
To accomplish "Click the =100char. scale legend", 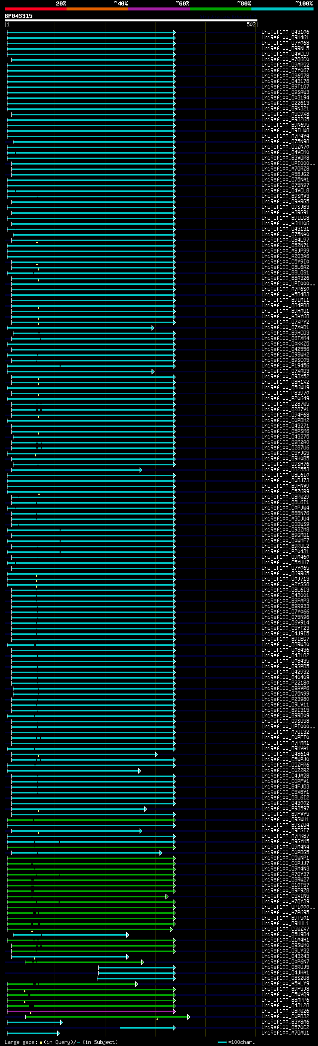I will click(236, 1042).
